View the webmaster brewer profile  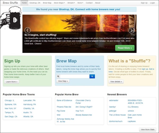114,100
